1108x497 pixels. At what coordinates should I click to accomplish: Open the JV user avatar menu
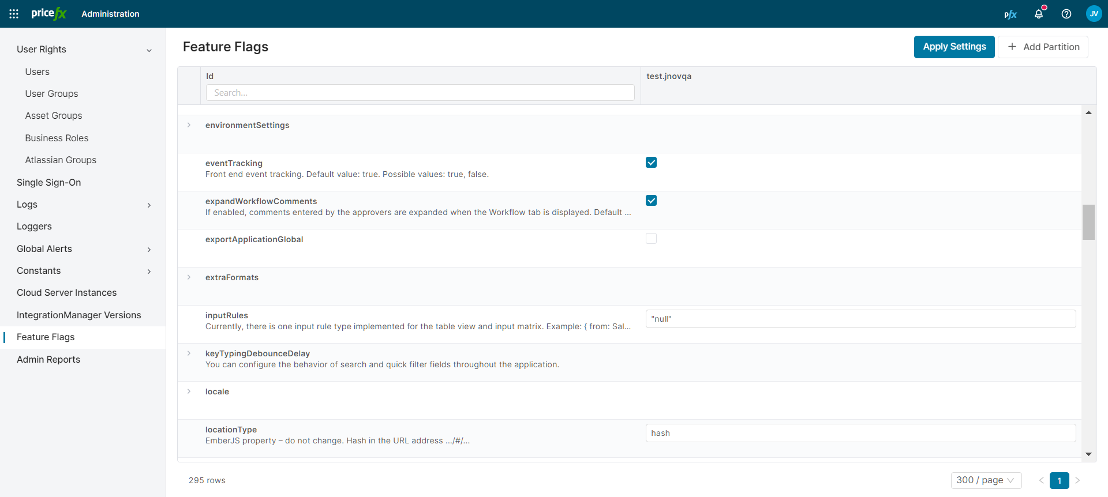click(x=1094, y=14)
